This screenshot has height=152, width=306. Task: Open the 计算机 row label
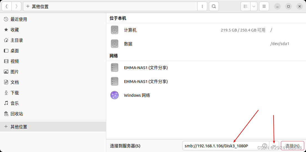130,30
